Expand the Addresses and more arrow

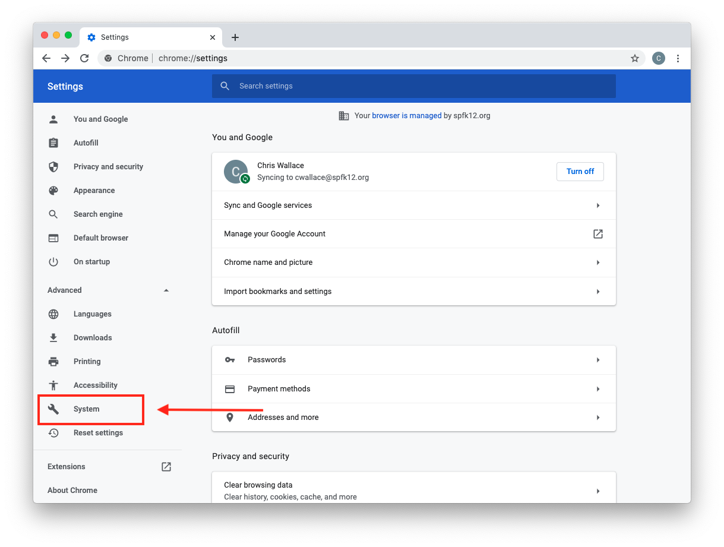tap(598, 418)
